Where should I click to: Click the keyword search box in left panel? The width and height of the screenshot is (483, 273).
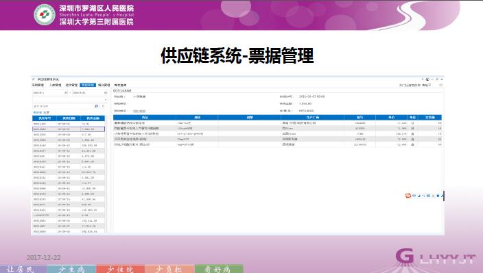tap(63, 106)
